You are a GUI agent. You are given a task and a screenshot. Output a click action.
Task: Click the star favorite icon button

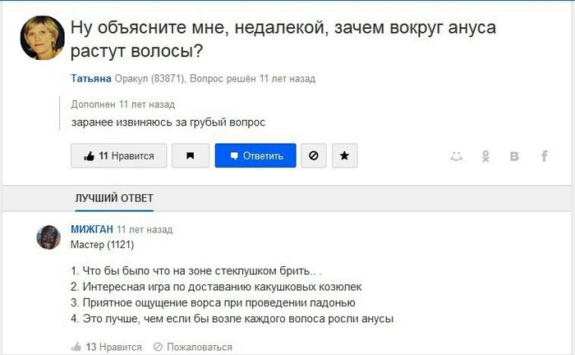(343, 156)
